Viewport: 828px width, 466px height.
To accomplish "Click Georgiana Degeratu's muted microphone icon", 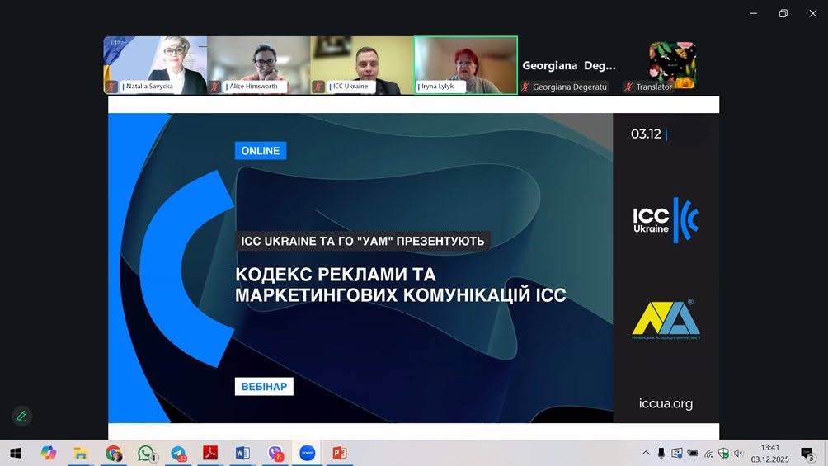I will coord(525,87).
